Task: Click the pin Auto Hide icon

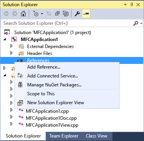Action: (132, 5)
